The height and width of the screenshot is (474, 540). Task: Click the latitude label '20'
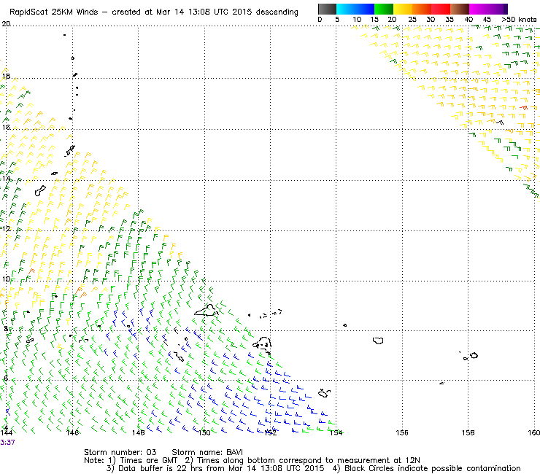pos(6,24)
